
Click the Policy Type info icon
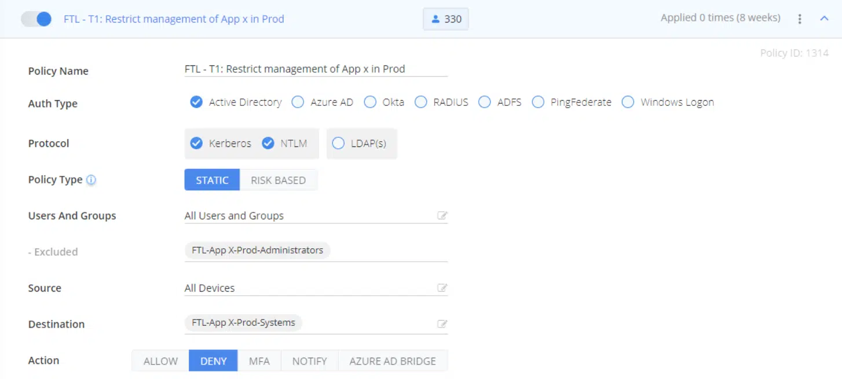(x=91, y=180)
